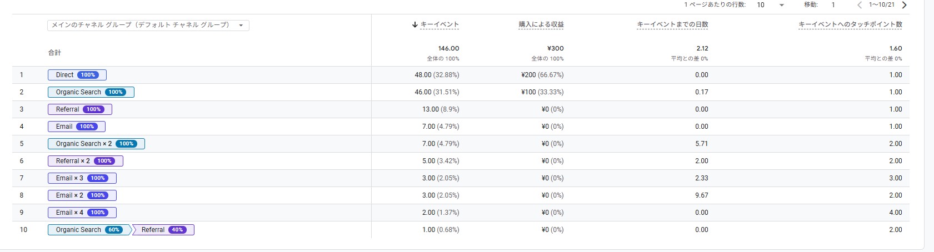Select the Organic Search 100% path in row 2
The width and height of the screenshot is (934, 252).
tap(91, 92)
